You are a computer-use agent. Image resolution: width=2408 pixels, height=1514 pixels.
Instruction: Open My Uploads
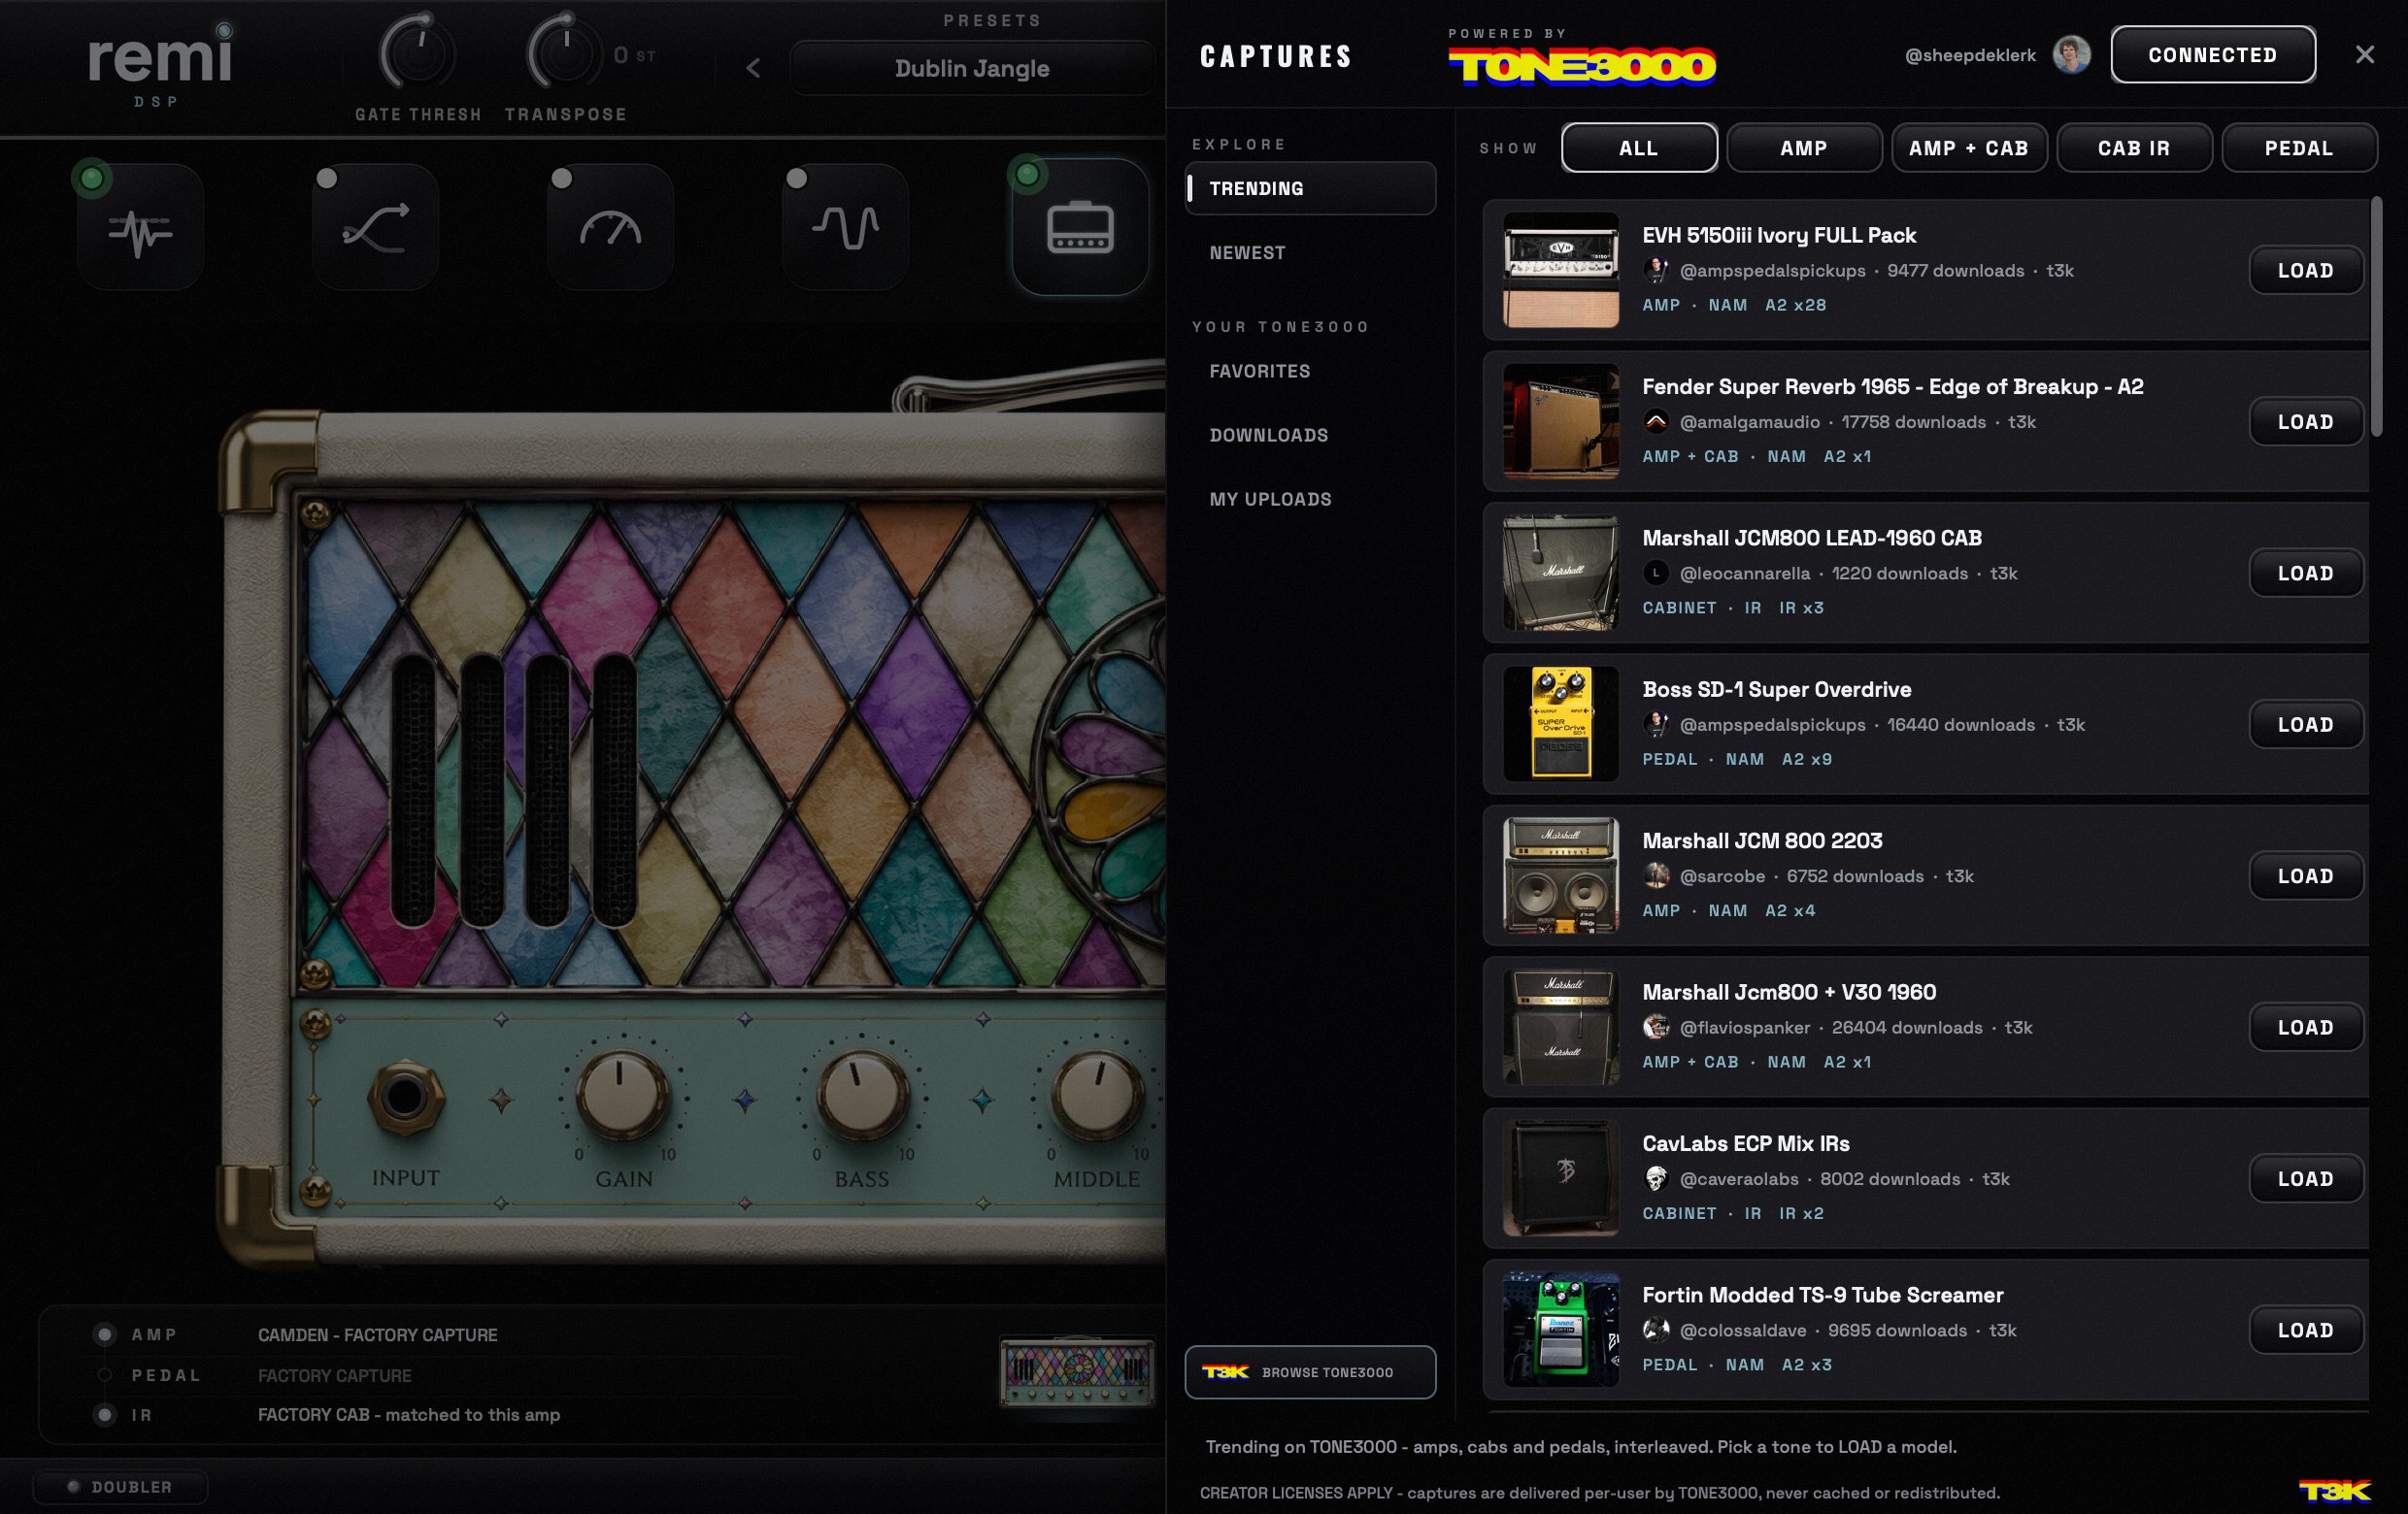point(1310,499)
